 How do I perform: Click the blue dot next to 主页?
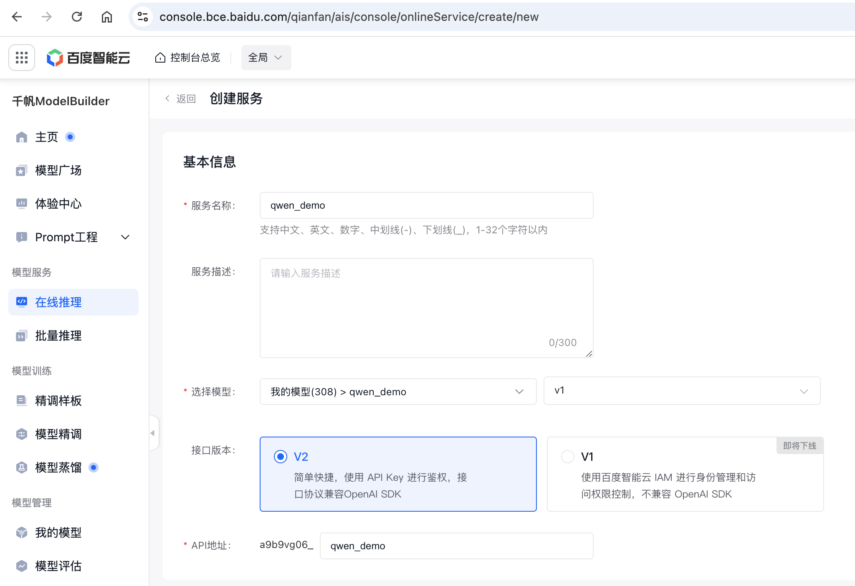coord(70,137)
